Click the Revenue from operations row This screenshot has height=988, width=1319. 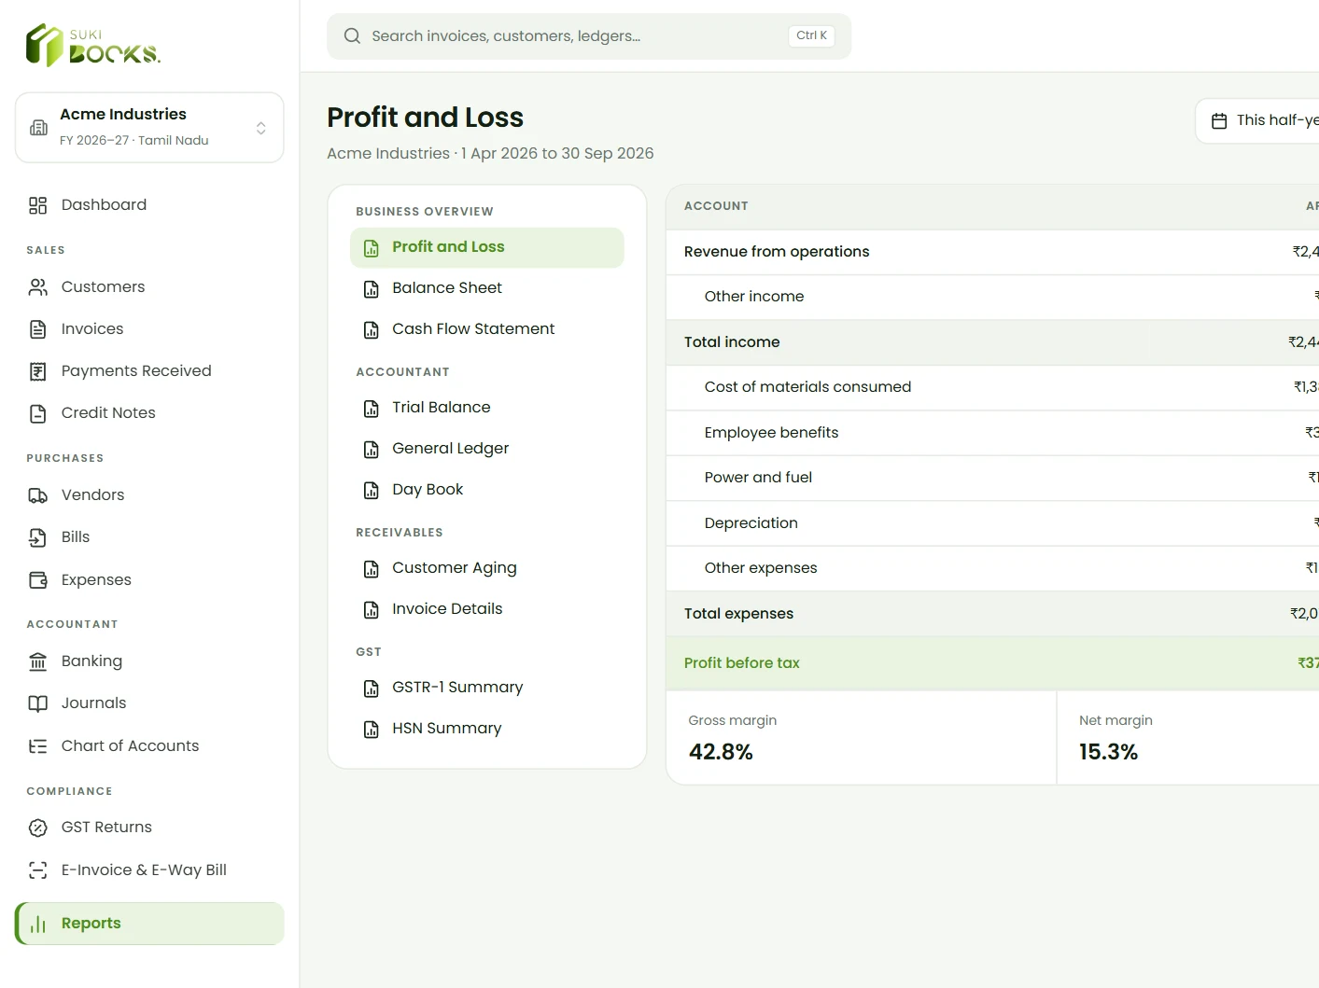tap(992, 252)
